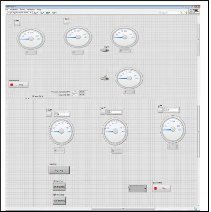Click the connector pane grid icon
Image resolution: width=211 pixels, height=212 pixels.
pyautogui.click(x=192, y=11)
